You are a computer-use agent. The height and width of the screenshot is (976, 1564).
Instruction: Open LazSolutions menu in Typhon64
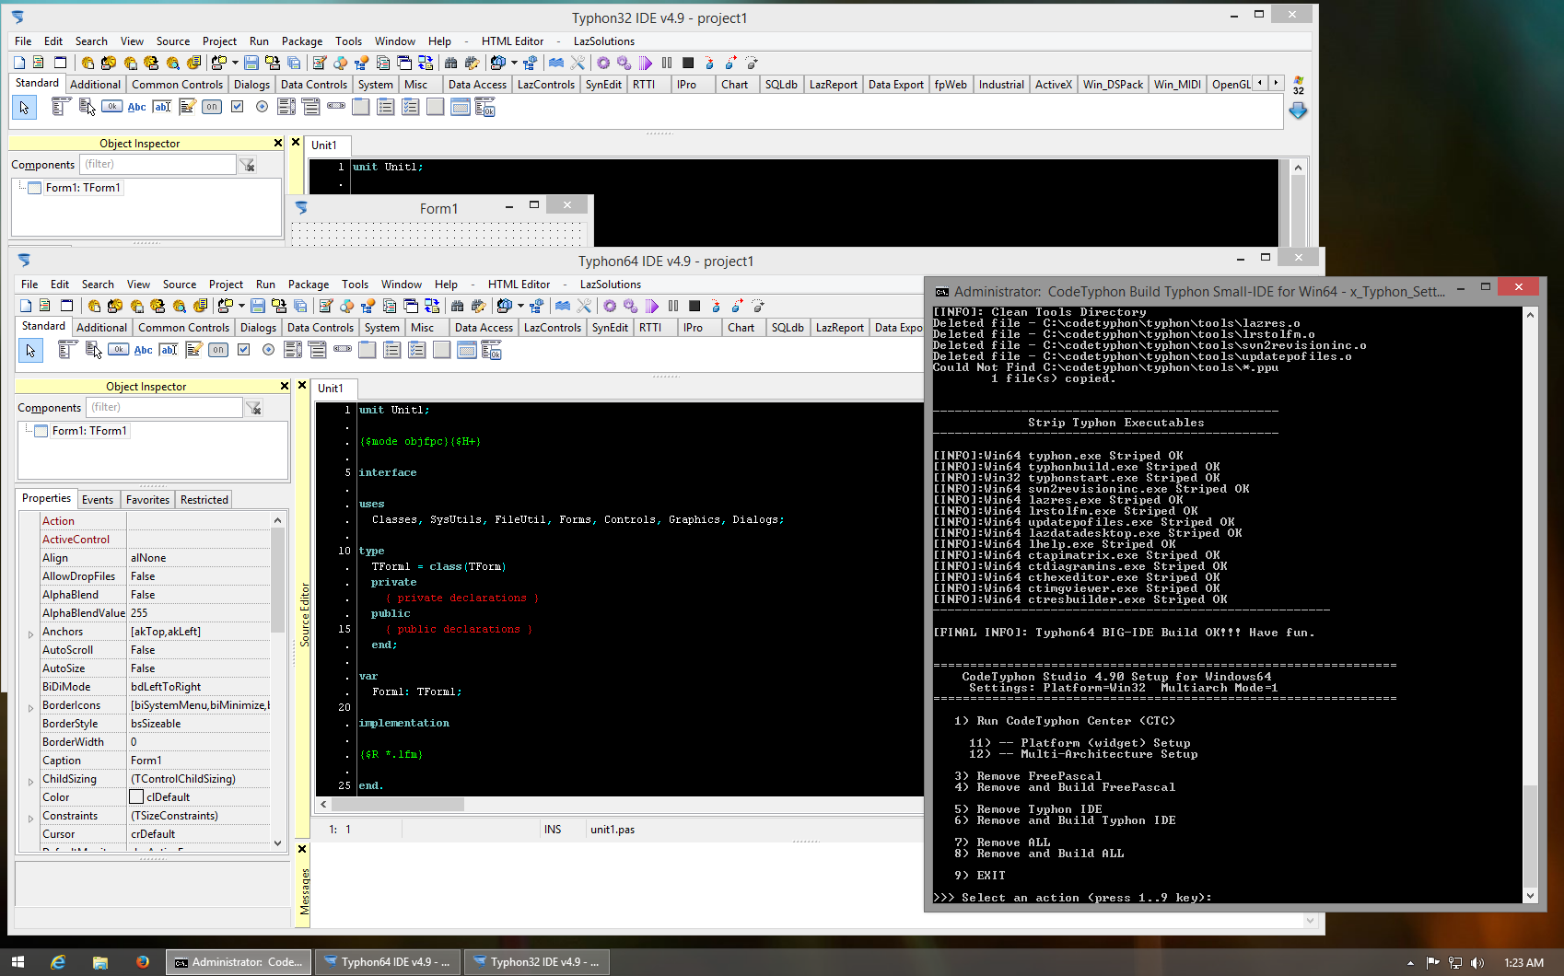pos(610,285)
